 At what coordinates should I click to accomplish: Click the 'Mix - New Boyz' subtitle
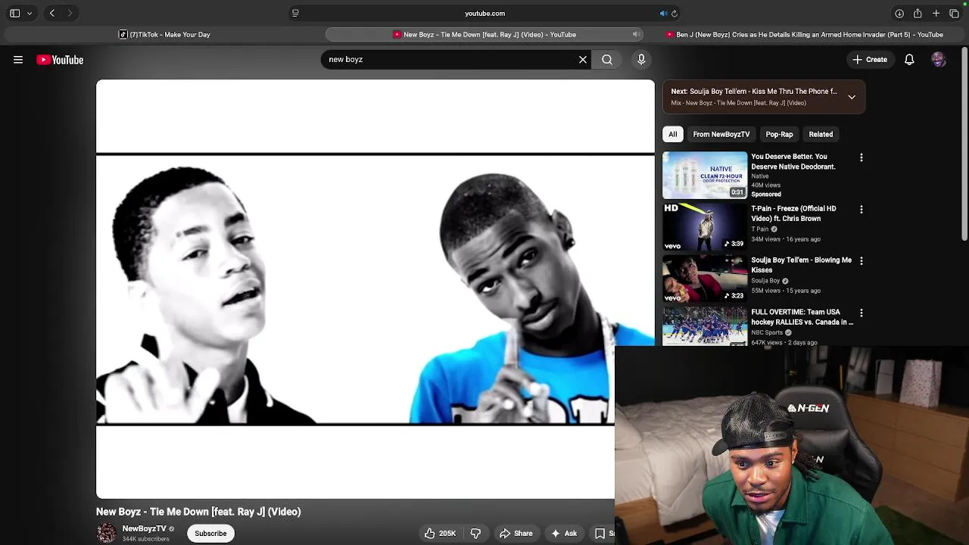[738, 103]
